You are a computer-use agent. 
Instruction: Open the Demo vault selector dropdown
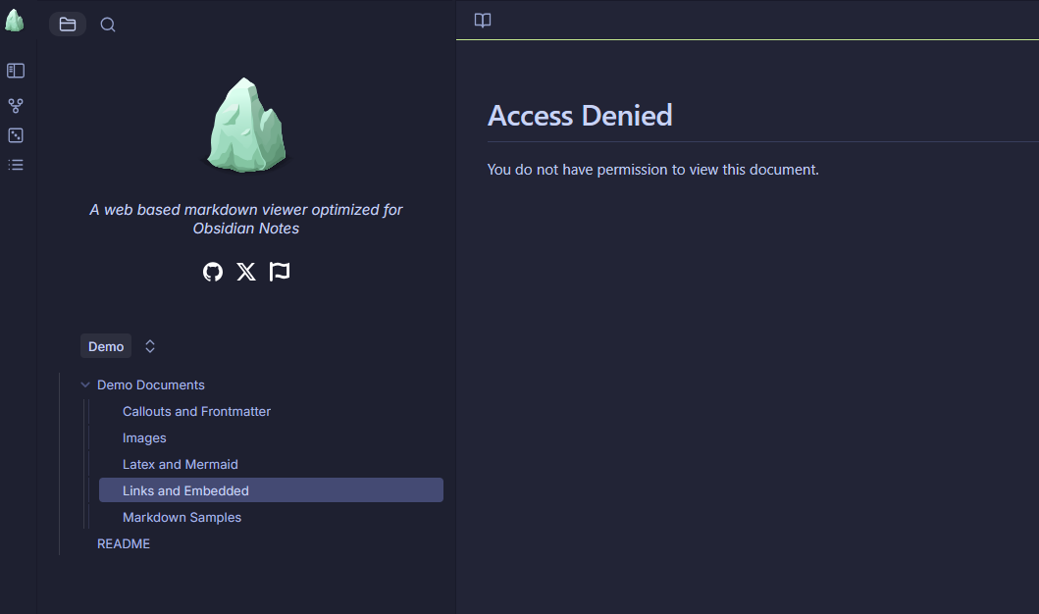106,346
